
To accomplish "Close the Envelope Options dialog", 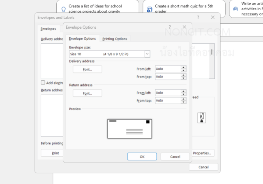I will click(185, 27).
